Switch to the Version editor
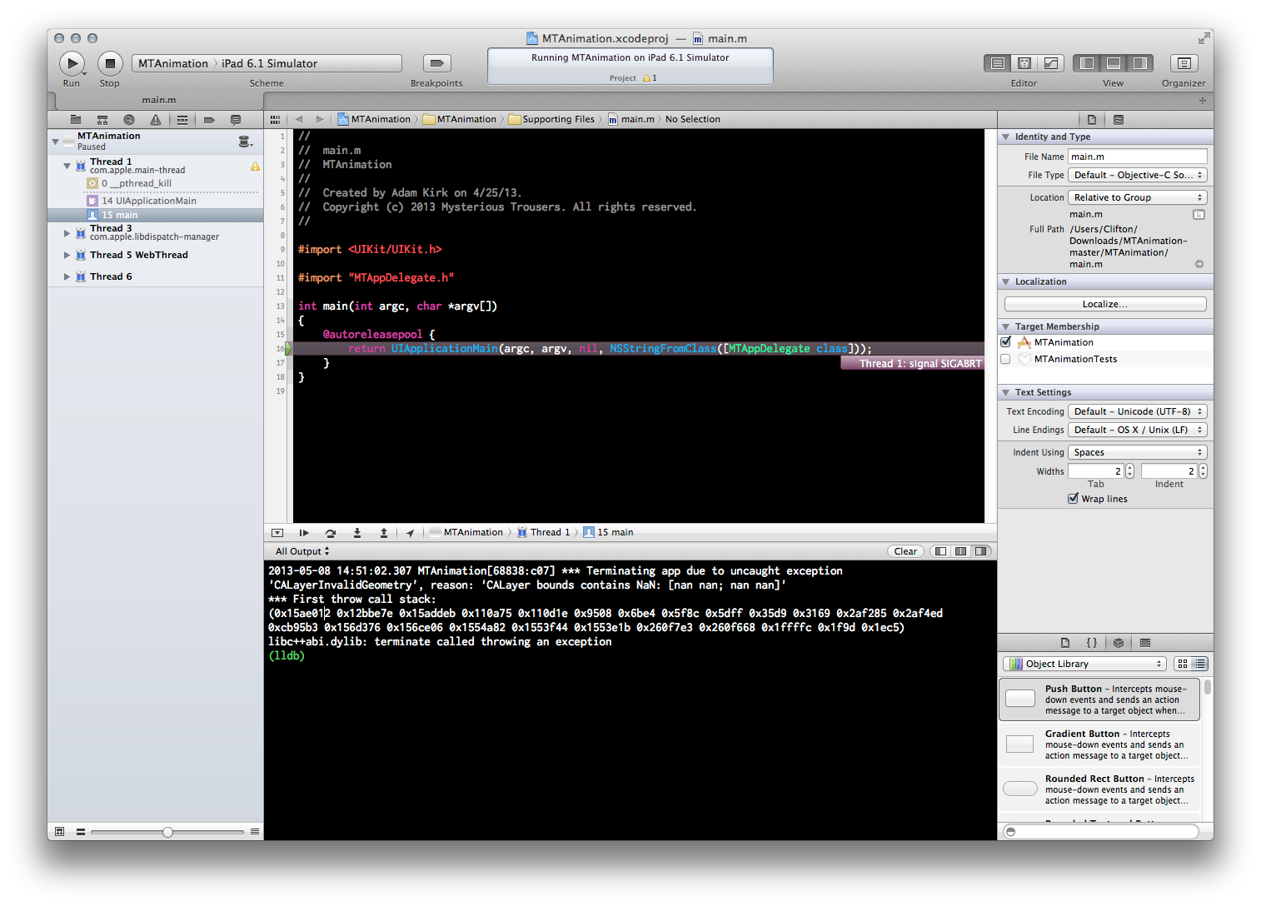The image size is (1261, 906). [1051, 63]
